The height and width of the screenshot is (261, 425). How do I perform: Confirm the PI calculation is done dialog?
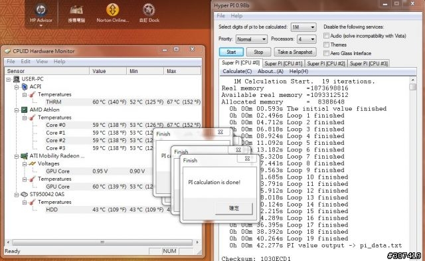234,208
